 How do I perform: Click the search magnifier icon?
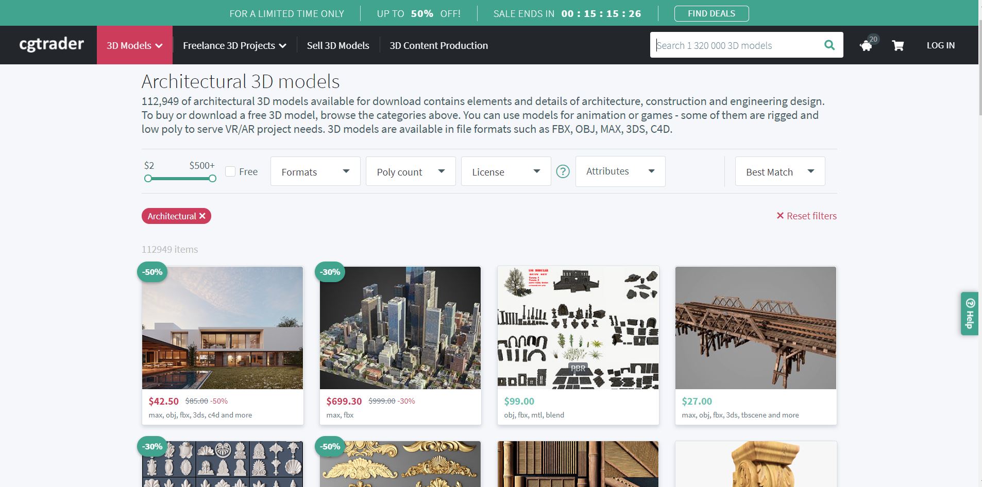click(x=829, y=45)
